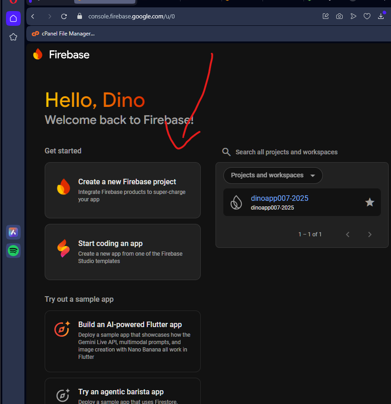391x404 pixels.
Task: Go to next page of projects
Action: point(369,234)
